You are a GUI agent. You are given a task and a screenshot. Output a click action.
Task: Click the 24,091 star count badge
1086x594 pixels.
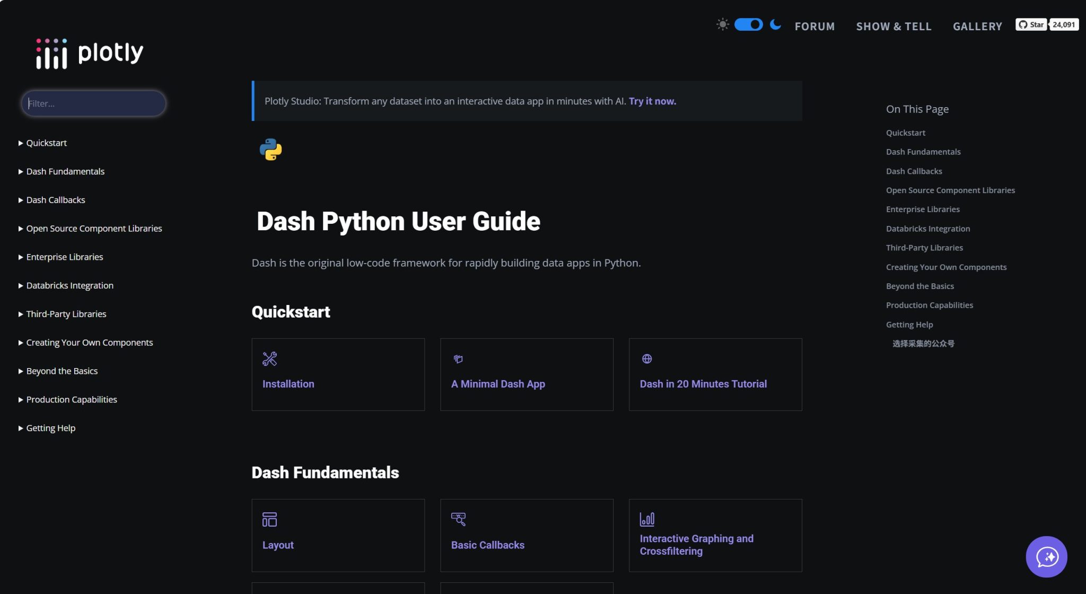coord(1064,24)
